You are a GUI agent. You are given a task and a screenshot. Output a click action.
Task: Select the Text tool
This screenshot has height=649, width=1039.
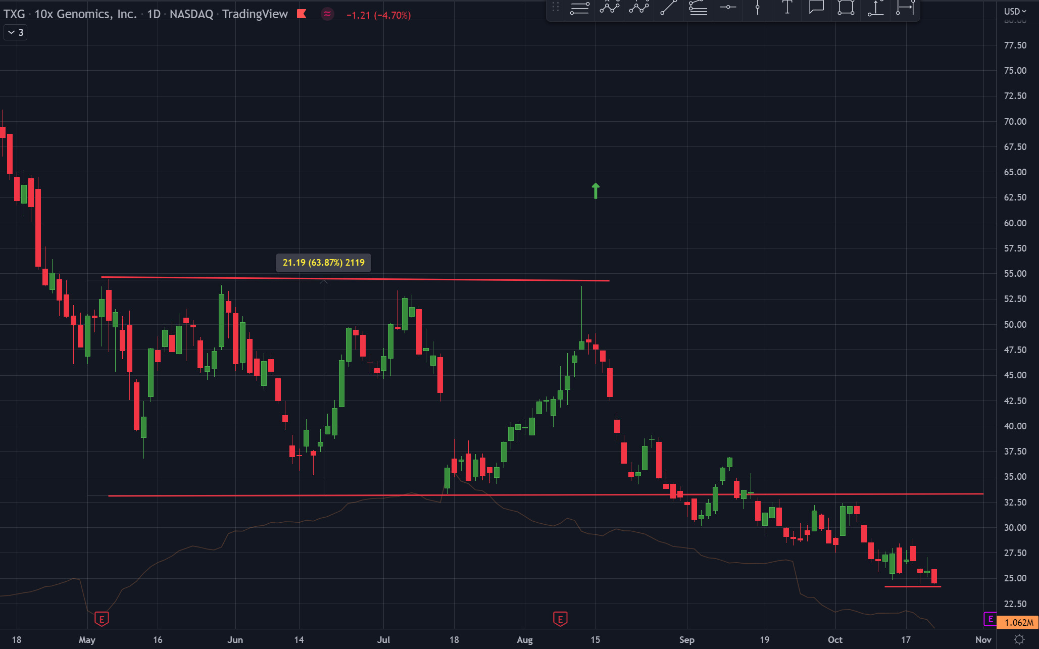[x=787, y=8]
